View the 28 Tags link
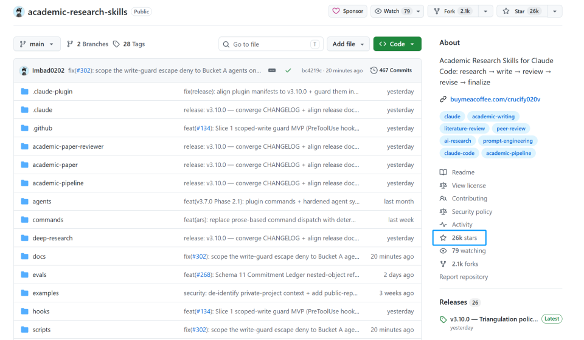The height and width of the screenshot is (340, 584). point(129,44)
